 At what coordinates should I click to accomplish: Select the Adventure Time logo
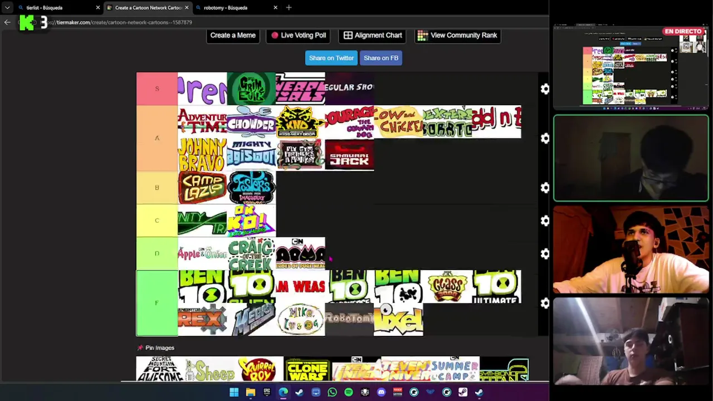click(x=202, y=121)
